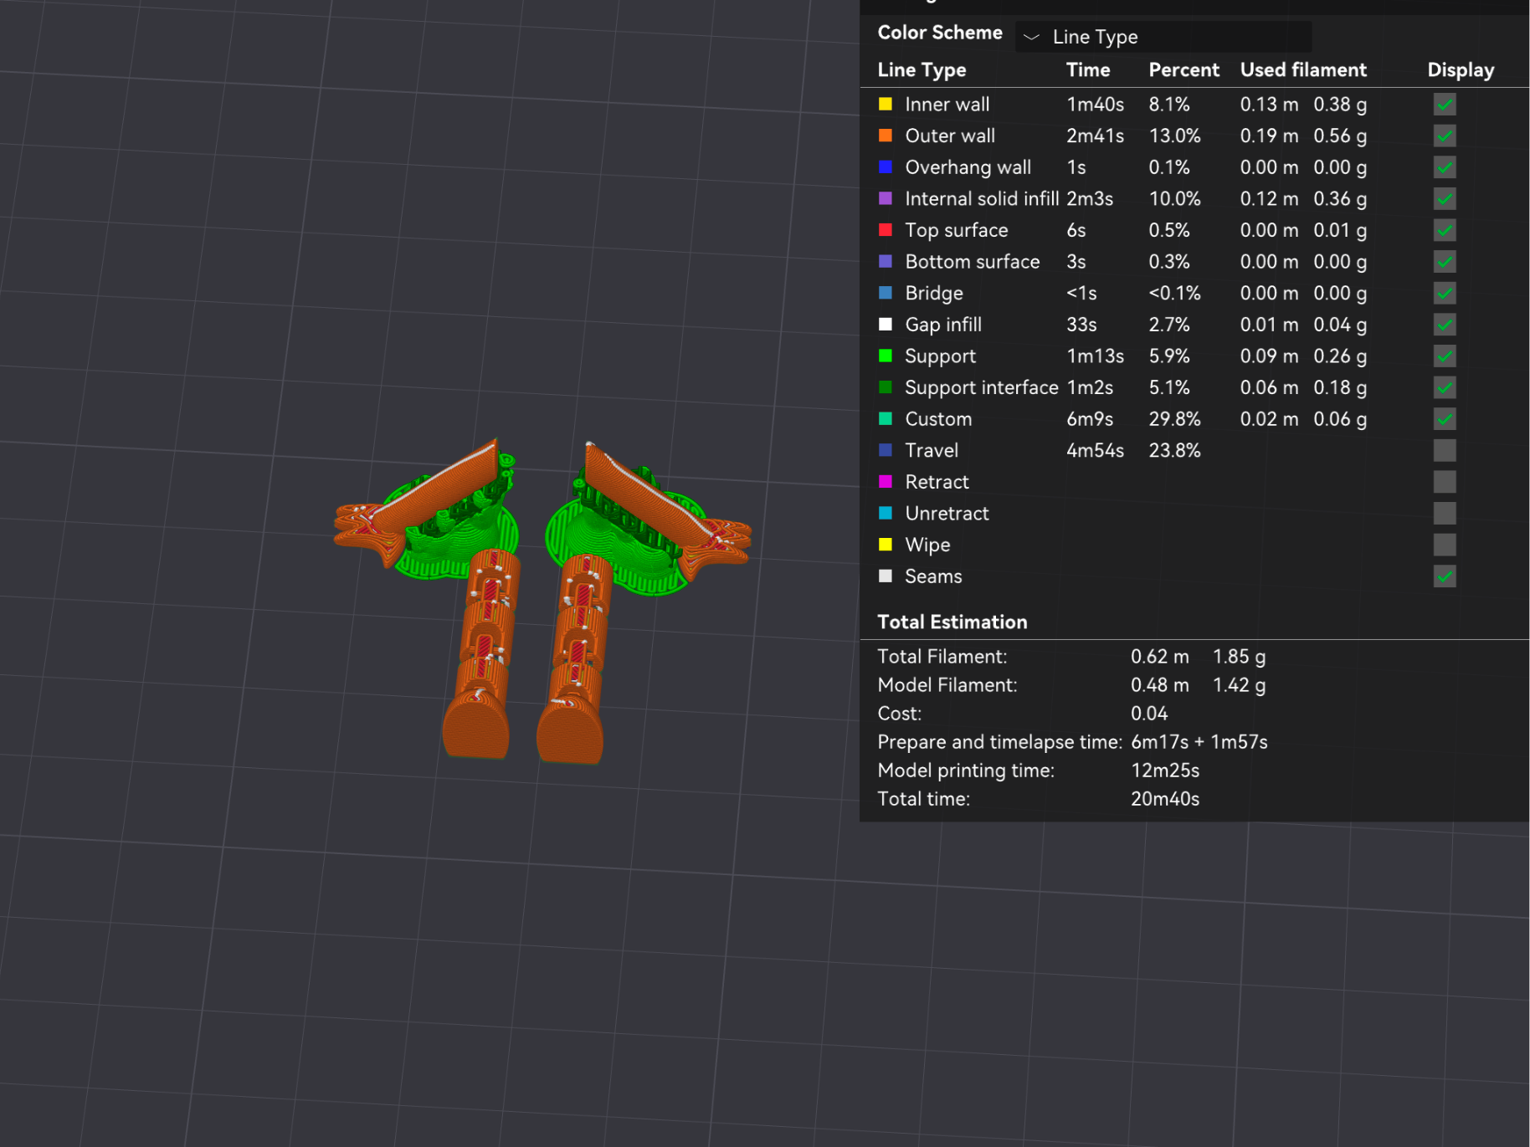
Task: Click the red Top surface color swatch
Action: tap(885, 229)
